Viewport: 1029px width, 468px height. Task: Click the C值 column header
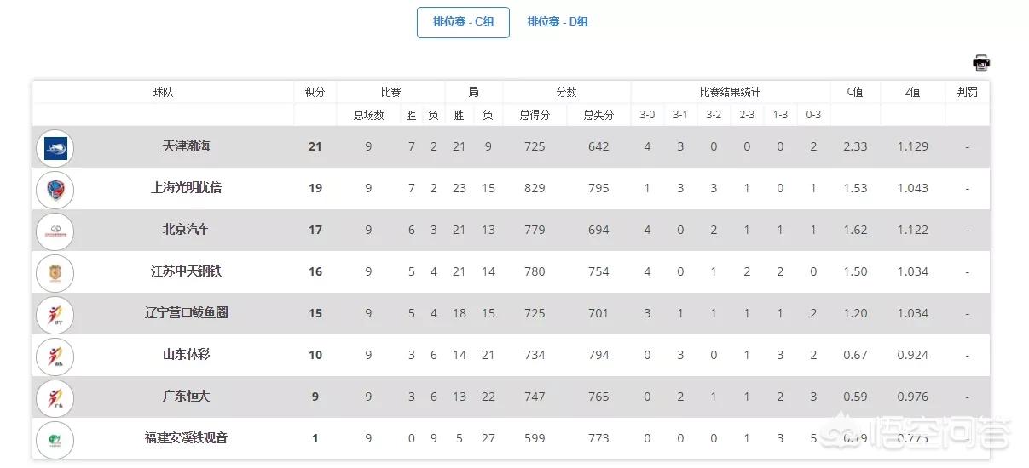[855, 92]
